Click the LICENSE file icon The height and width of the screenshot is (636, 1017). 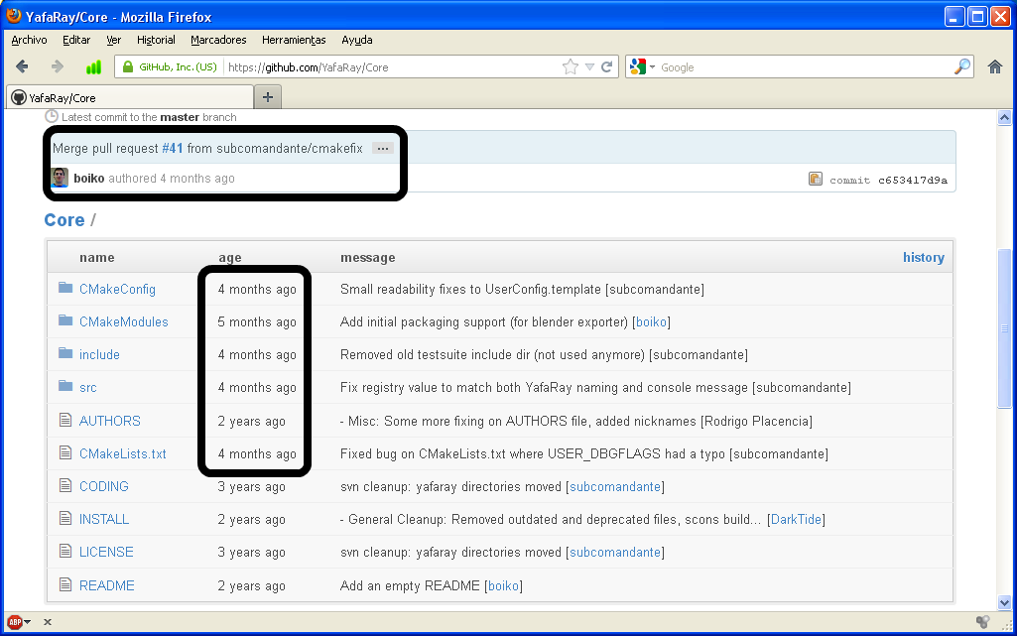coord(65,551)
